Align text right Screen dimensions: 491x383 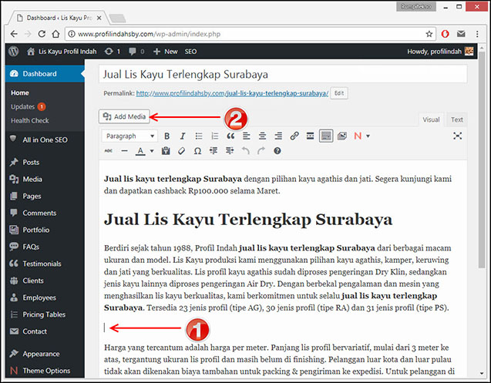(278, 136)
